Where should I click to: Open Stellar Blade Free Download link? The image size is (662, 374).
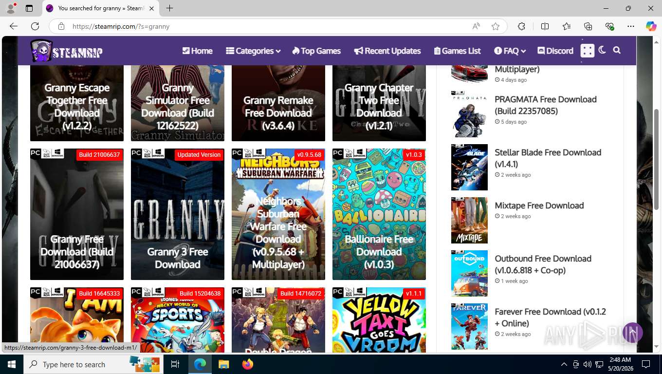(x=548, y=158)
